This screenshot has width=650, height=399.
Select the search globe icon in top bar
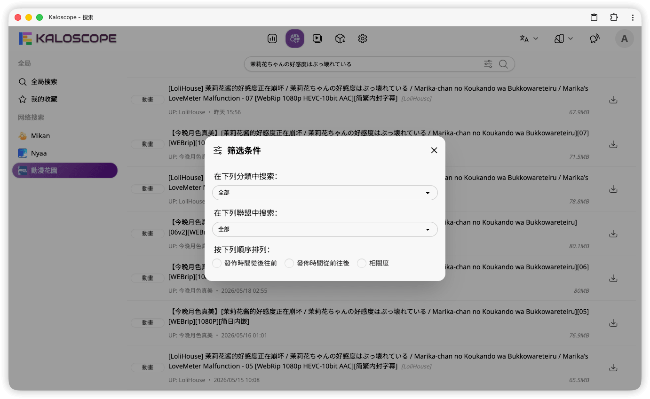click(295, 39)
